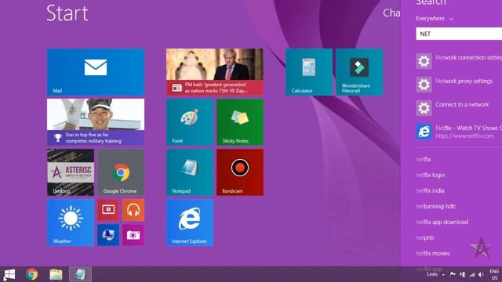Open the sports tile about Son's military training
Screen dimensions: 502x282
[x=96, y=122]
